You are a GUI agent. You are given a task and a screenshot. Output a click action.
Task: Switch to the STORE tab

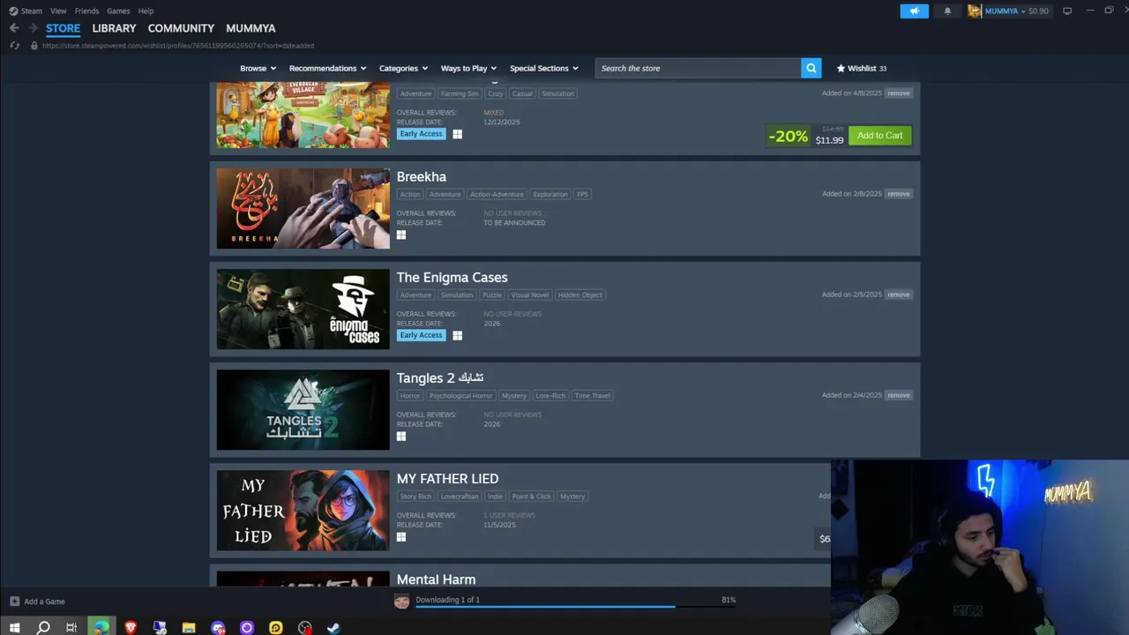[63, 28]
